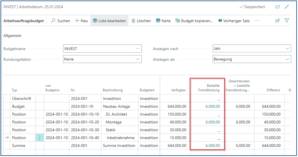
Task: Expand the Rundungsfaktor dropdown
Action: [x=138, y=59]
